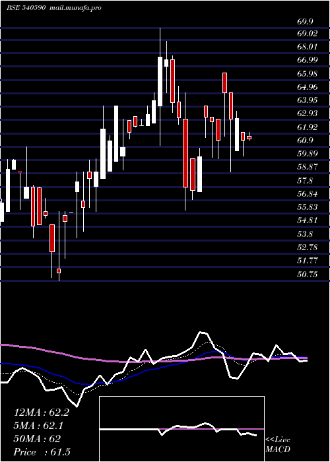
Task: Click the 52.78 price axis label
Action: click(308, 247)
